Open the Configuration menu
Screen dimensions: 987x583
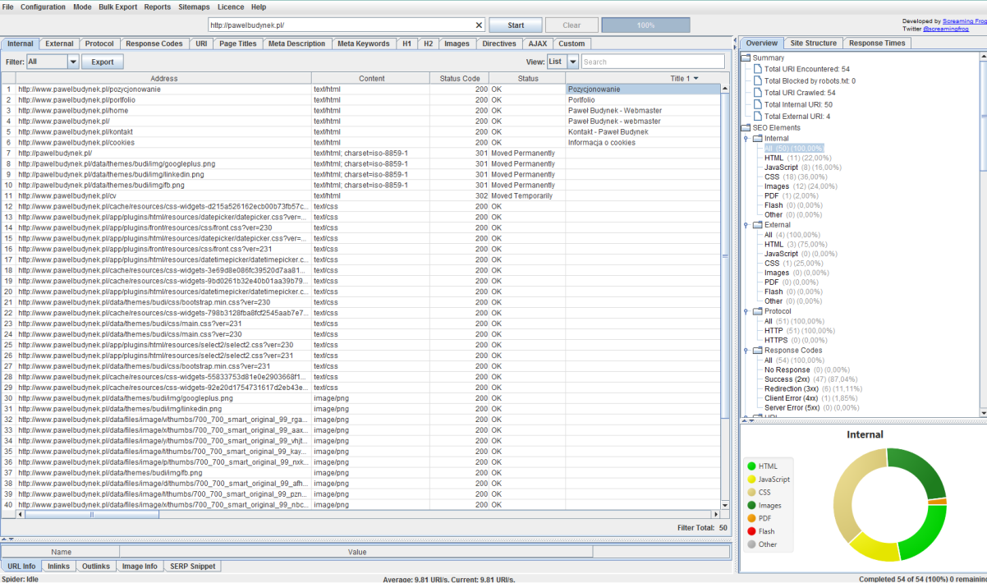pyautogui.click(x=43, y=7)
